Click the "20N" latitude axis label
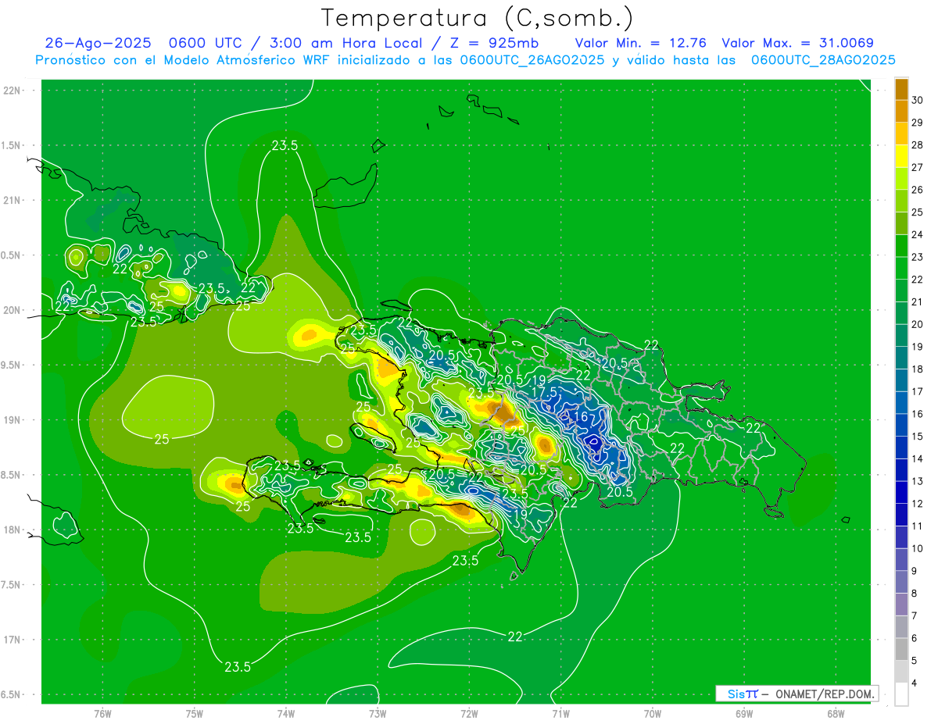 point(12,310)
